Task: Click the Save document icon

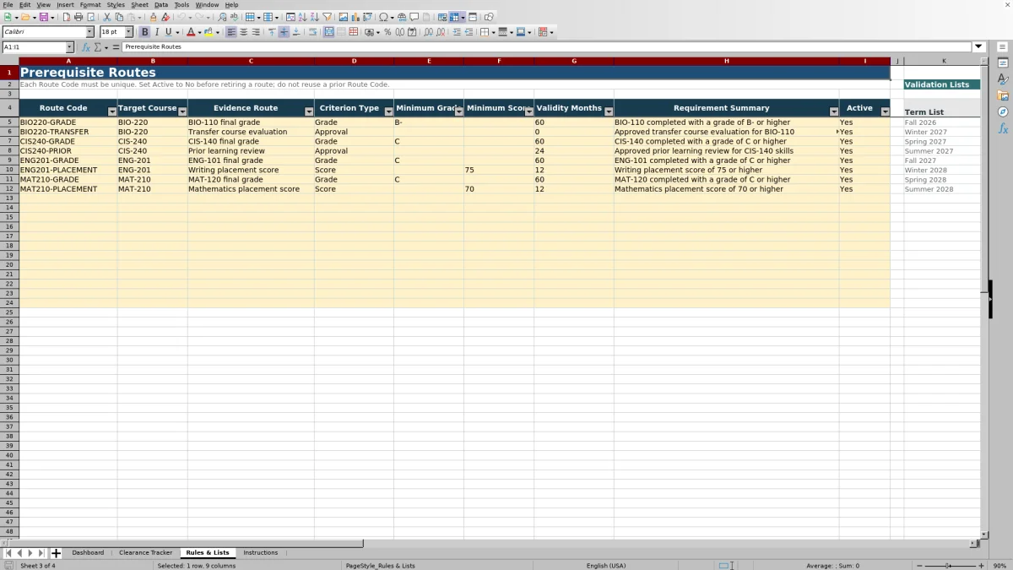Action: click(x=43, y=17)
